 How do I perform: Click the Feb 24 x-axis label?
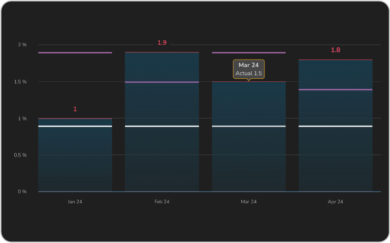[x=162, y=202]
